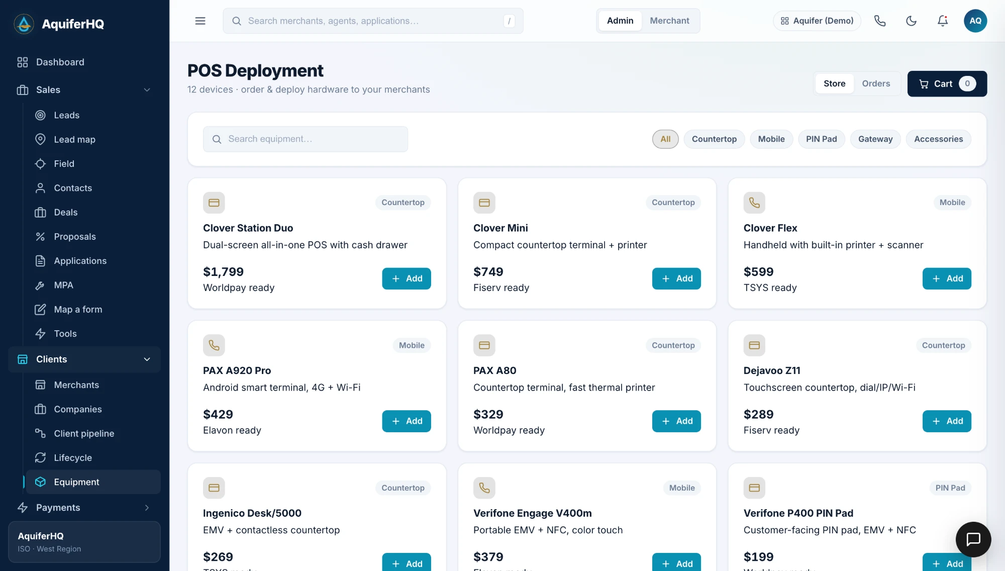1005x571 pixels.
Task: Toggle the hamburger sidebar menu icon
Action: pyautogui.click(x=200, y=21)
